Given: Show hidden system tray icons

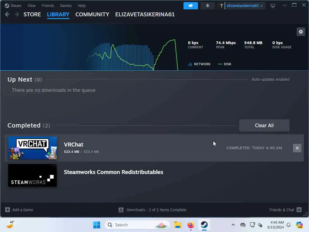Looking at the screenshot, I should [x=233, y=225].
